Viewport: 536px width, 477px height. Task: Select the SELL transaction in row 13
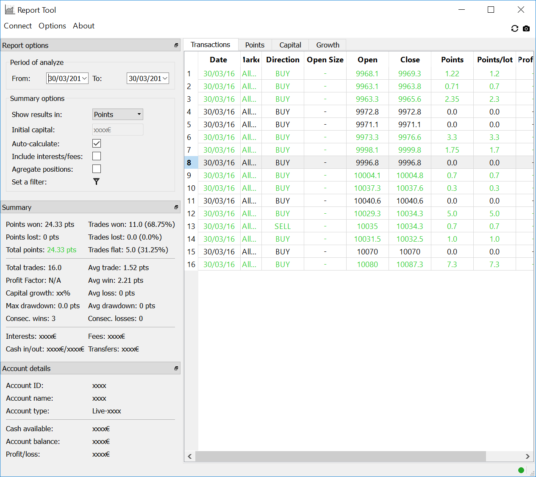(x=283, y=226)
